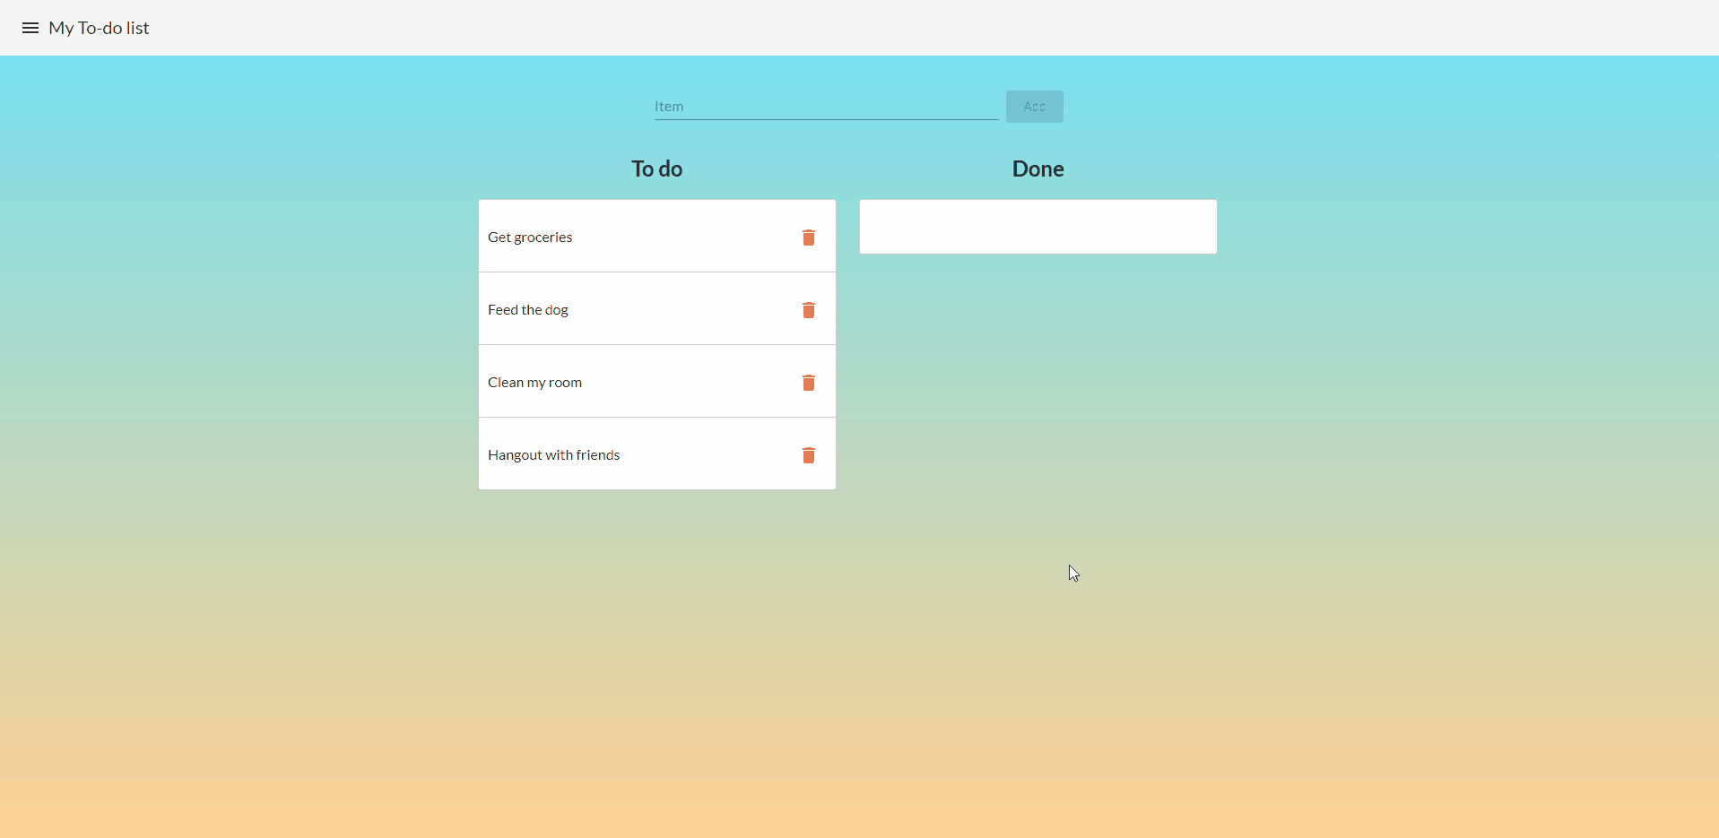The width and height of the screenshot is (1719, 838).
Task: Select the Feed the dog task text
Action: point(528,310)
